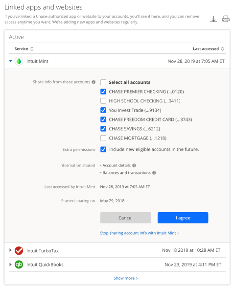Click the Intuit TurboTax red checkmark logo

19,251
